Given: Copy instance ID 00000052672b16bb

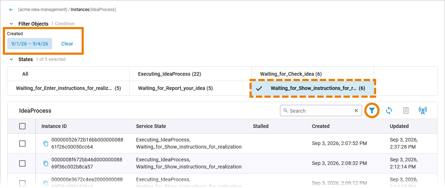Looking at the screenshot, I should click(x=46, y=143).
